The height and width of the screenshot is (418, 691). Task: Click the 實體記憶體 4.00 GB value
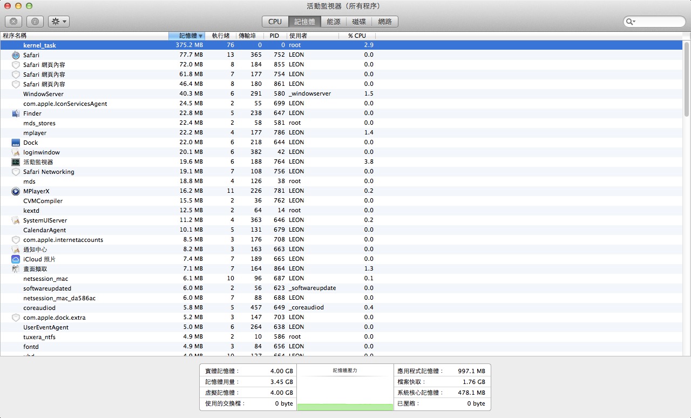point(281,372)
